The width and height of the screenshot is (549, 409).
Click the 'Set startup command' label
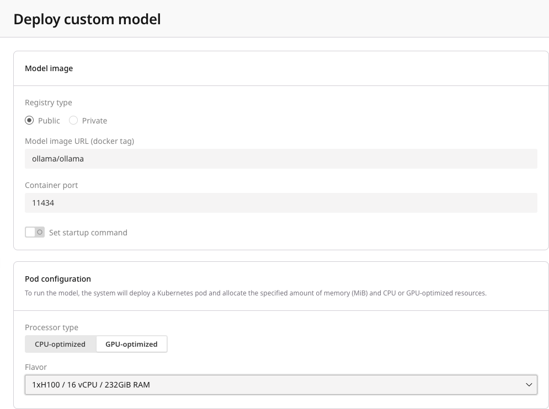point(88,233)
